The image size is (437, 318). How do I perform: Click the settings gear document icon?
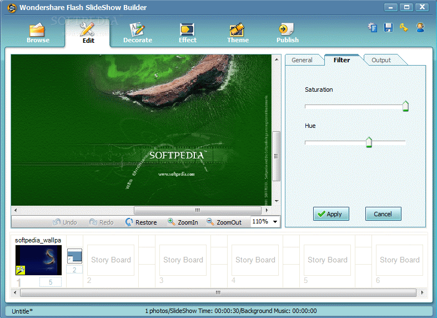click(x=373, y=28)
